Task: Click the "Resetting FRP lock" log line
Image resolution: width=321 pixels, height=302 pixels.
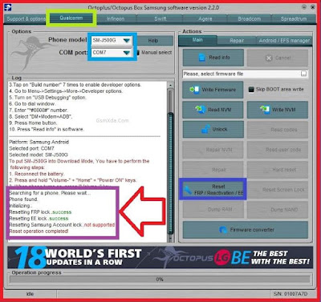Action: click(40, 212)
